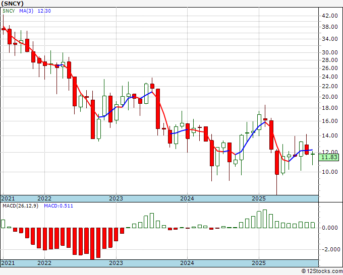The height and width of the screenshot is (275, 343).
Task: Click the 24.00 price axis label
Action: (x=330, y=77)
